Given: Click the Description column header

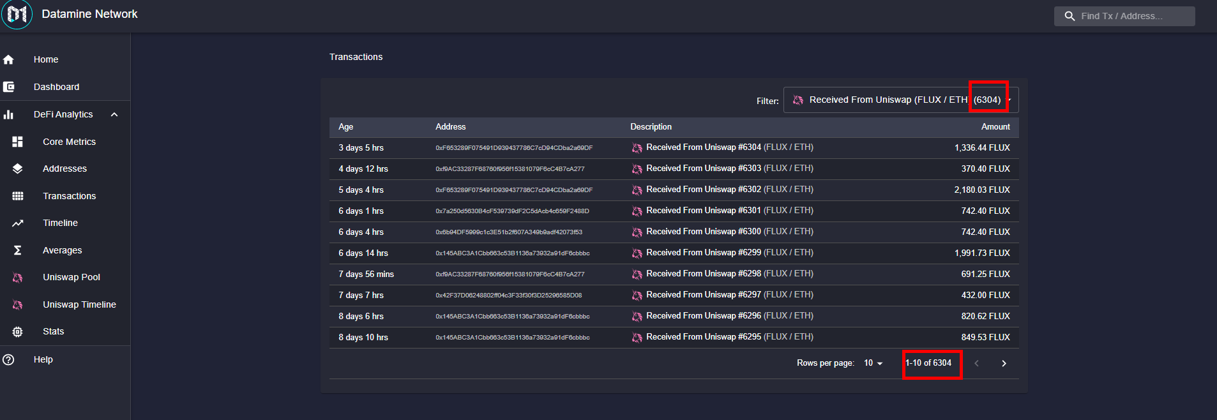Looking at the screenshot, I should point(651,127).
